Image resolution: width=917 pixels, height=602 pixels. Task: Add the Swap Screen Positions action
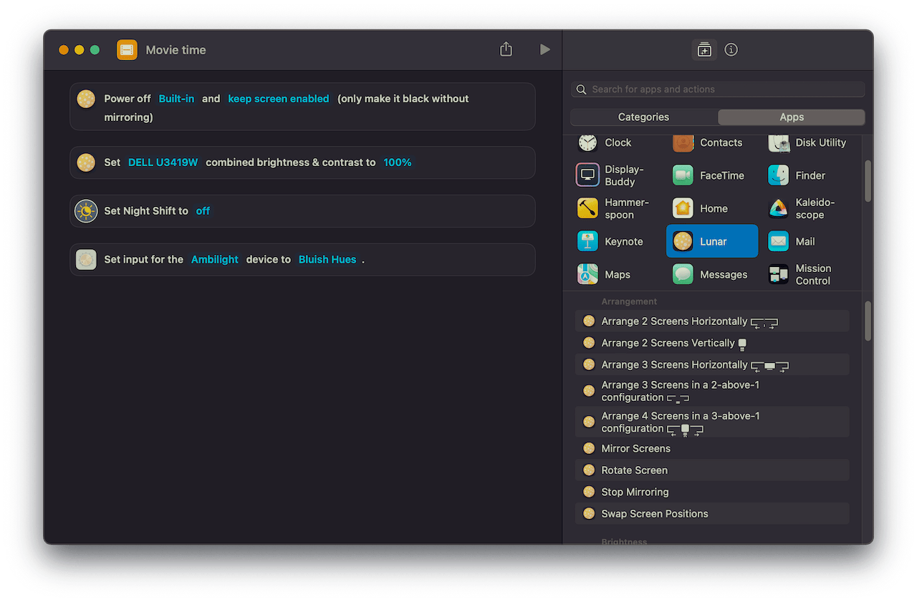click(712, 514)
